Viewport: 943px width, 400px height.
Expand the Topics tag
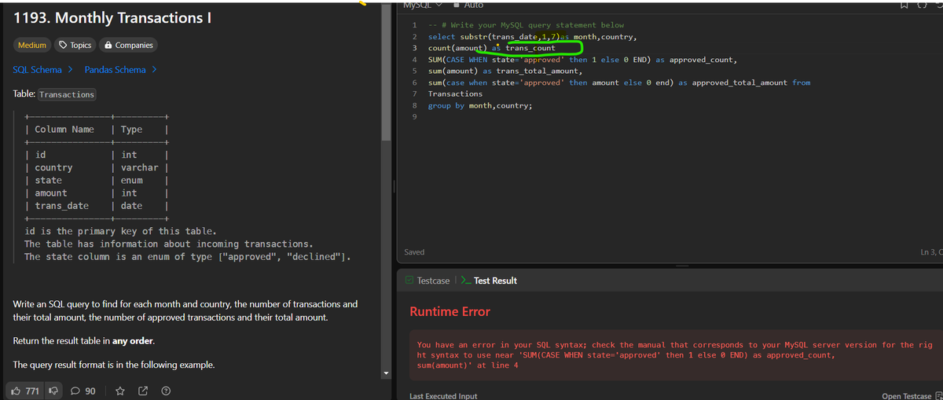[x=75, y=46]
